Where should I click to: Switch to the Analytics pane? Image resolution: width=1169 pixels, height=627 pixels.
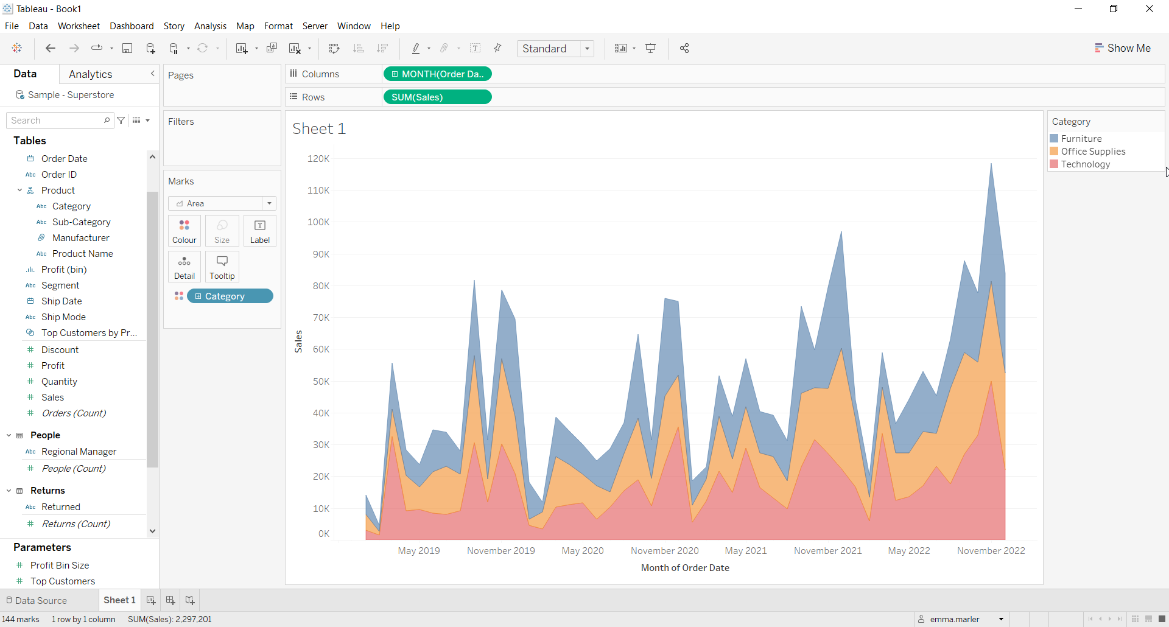[x=90, y=74]
